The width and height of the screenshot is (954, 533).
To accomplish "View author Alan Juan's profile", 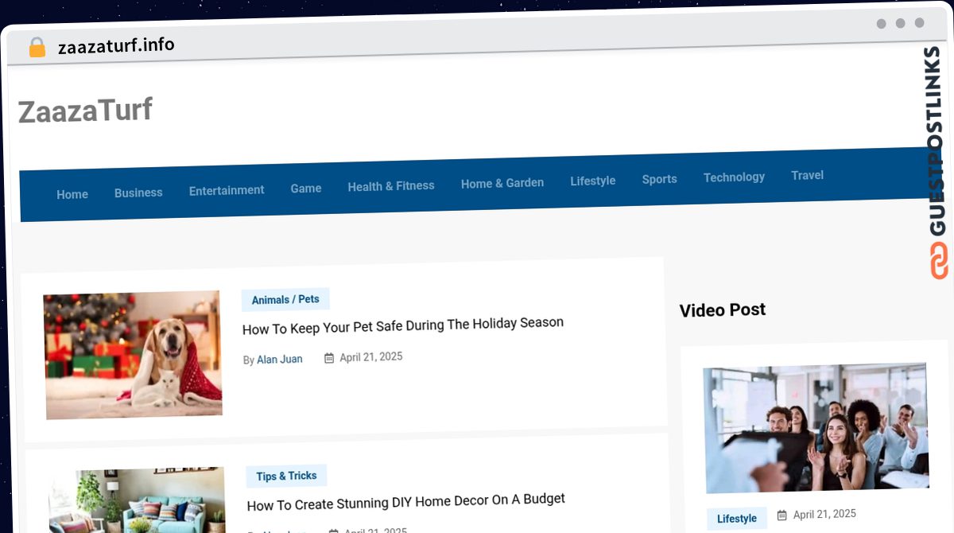I will coord(279,360).
